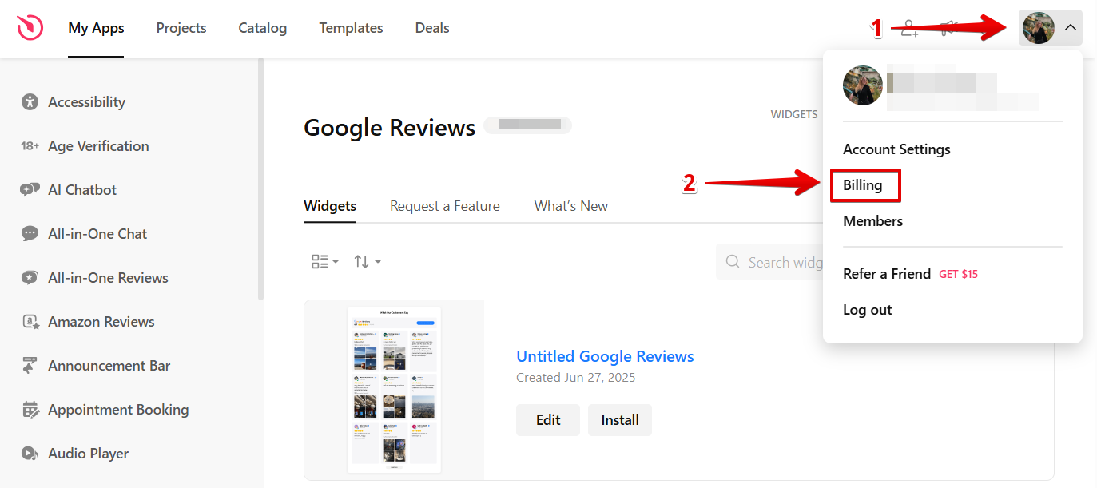This screenshot has height=488, width=1097.
Task: Focus the Search widgets field
Action: tap(769, 262)
